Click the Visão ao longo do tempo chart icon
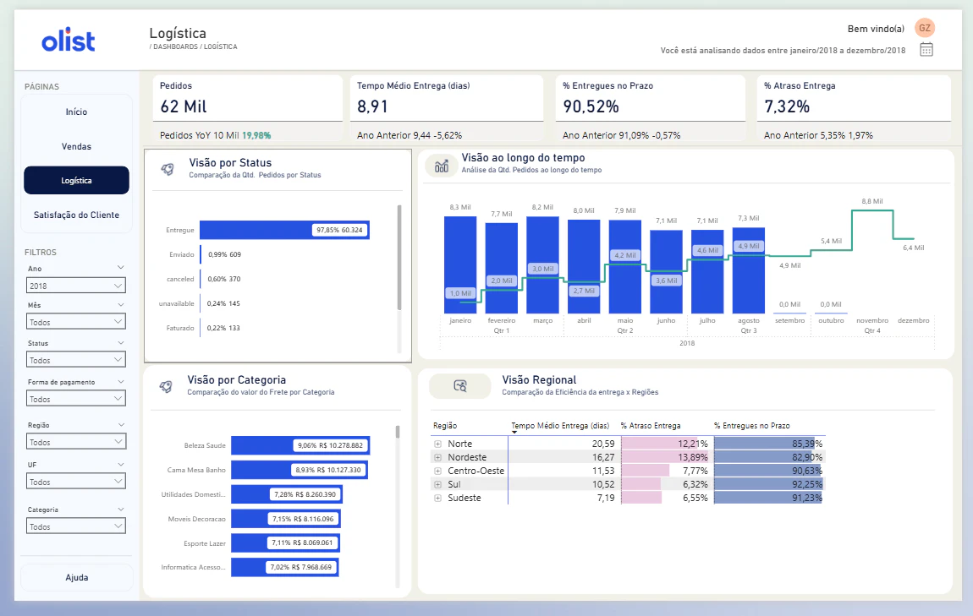The image size is (973, 616). [x=441, y=166]
